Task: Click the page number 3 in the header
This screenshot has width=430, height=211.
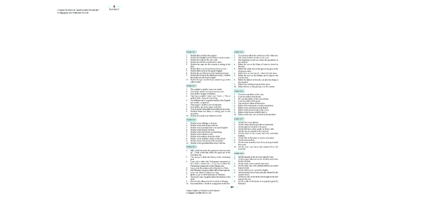Action: tap(114, 7)
